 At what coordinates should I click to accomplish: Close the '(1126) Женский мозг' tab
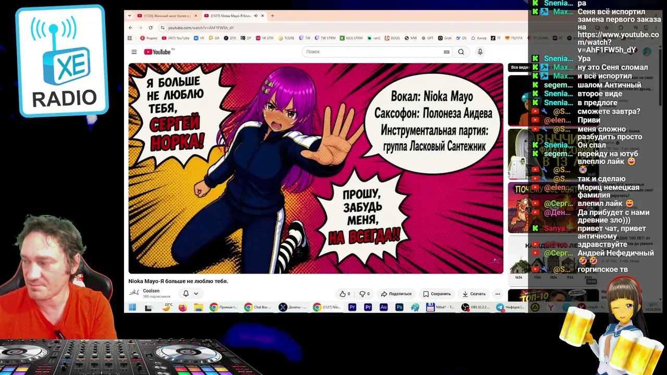pyautogui.click(x=196, y=16)
